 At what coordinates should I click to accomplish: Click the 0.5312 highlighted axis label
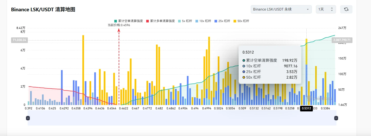tap(306, 108)
